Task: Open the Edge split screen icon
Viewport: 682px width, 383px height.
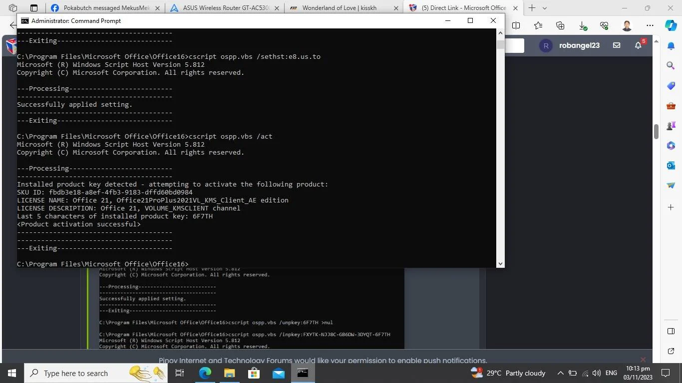Action: (516, 25)
